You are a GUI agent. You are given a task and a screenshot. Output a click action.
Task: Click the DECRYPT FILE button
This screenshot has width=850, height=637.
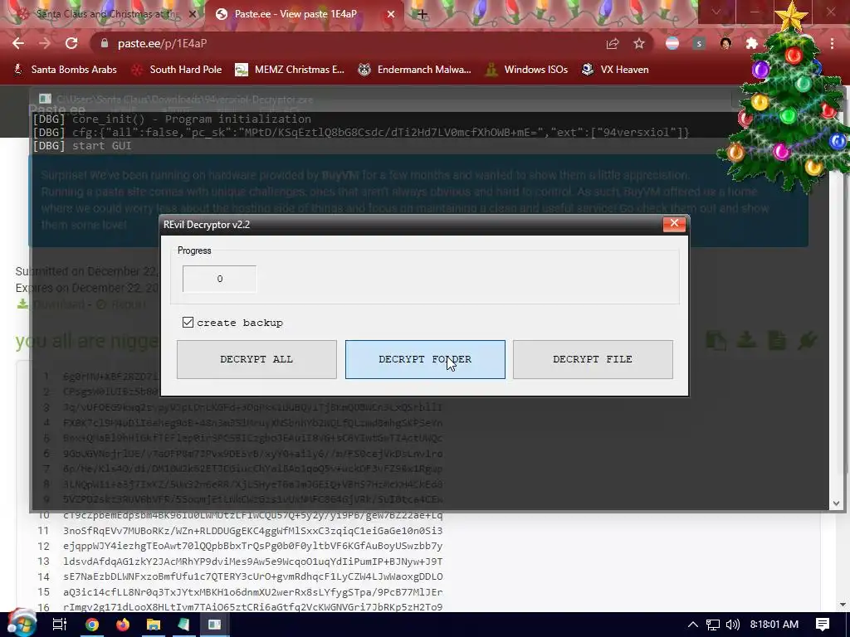click(x=593, y=359)
